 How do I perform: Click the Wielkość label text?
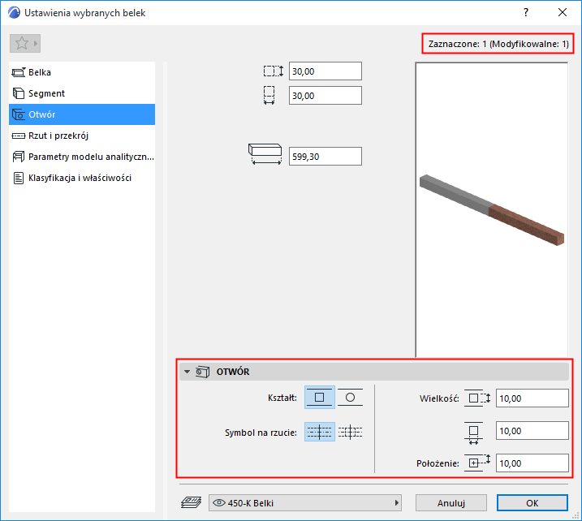coord(439,399)
